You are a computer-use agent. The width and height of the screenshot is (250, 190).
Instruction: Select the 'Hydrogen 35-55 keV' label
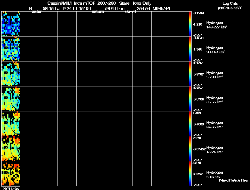click(215, 100)
